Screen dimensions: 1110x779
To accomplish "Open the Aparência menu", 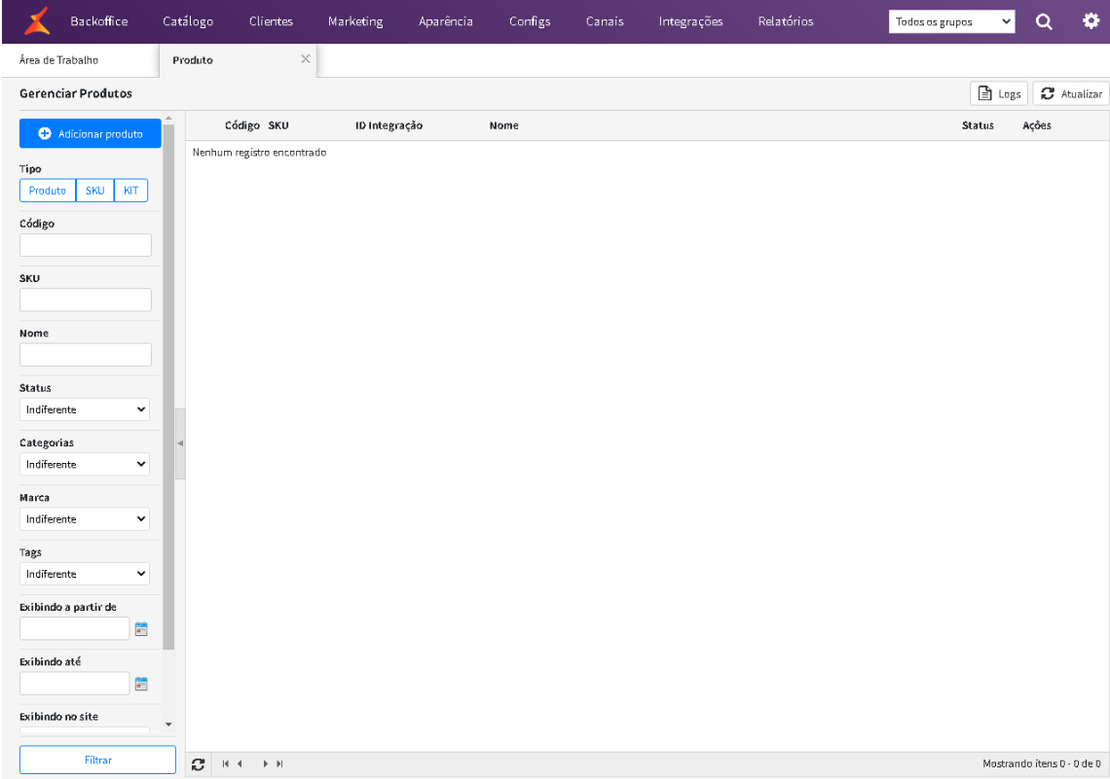I will point(445,21).
